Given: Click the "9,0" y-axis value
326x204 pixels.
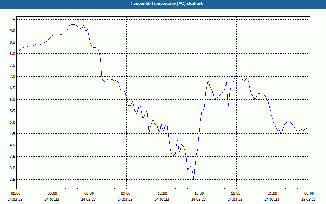Looking at the screenshot, I should coord(13,31).
